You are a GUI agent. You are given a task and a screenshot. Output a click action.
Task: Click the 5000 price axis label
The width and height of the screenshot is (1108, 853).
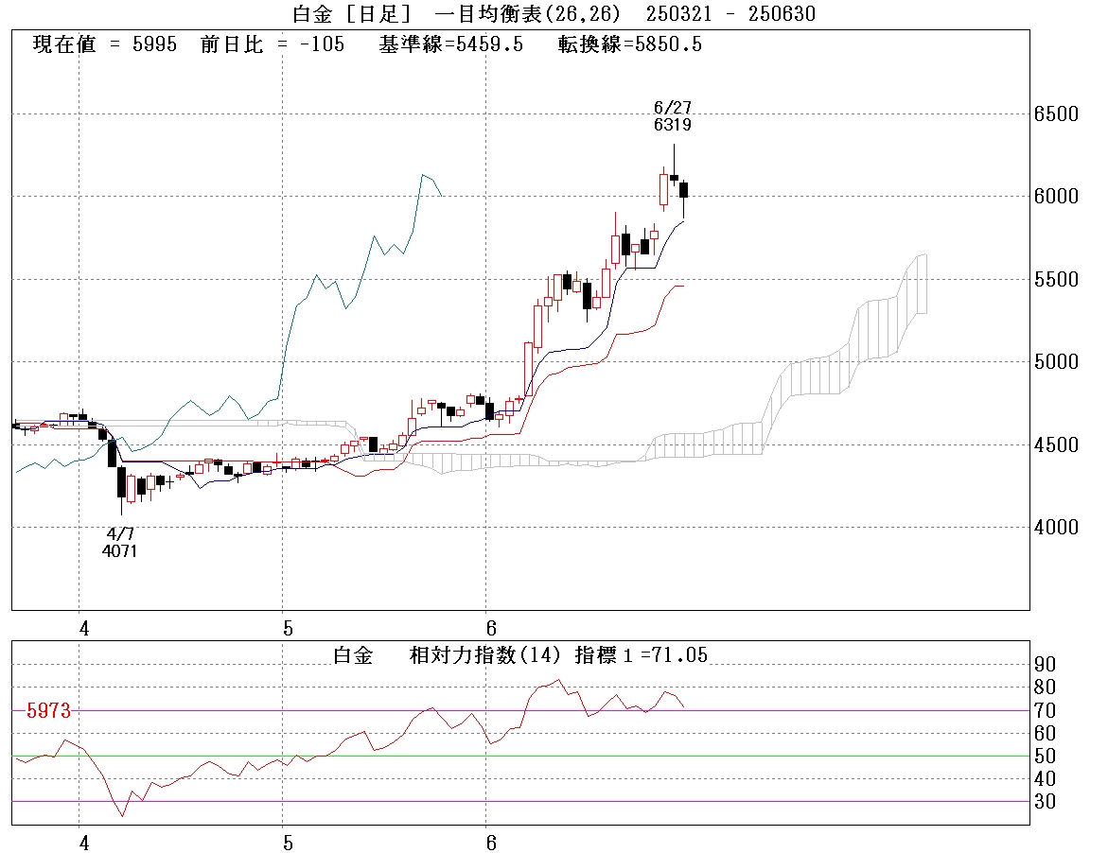pos(1055,362)
